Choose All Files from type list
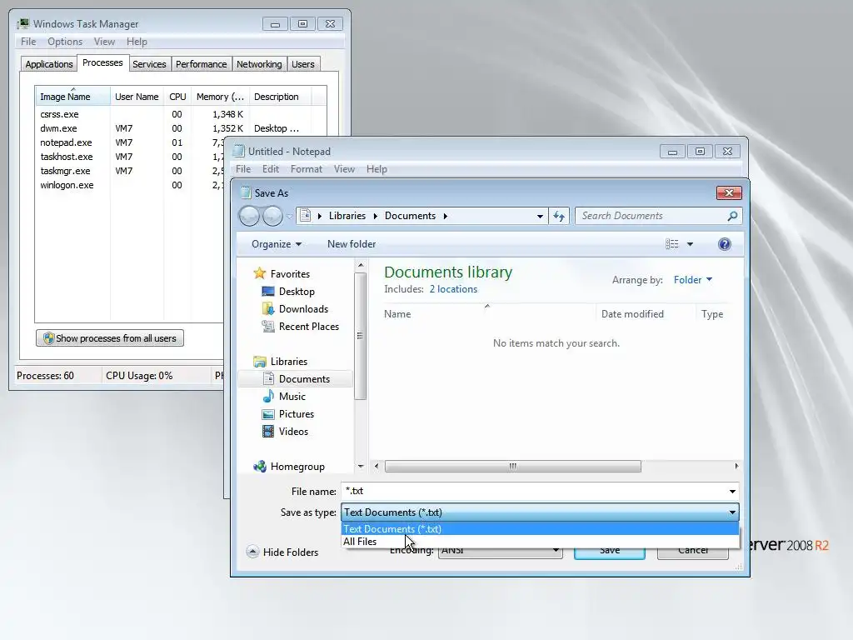The image size is (853, 640). pyautogui.click(x=540, y=542)
